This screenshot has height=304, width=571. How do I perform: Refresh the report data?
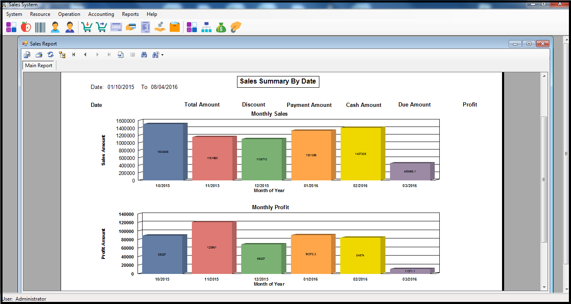(x=51, y=55)
